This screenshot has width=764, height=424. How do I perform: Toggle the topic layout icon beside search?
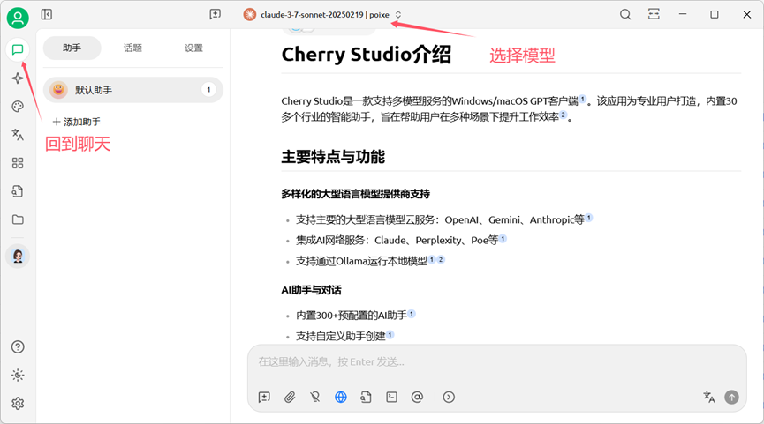654,15
